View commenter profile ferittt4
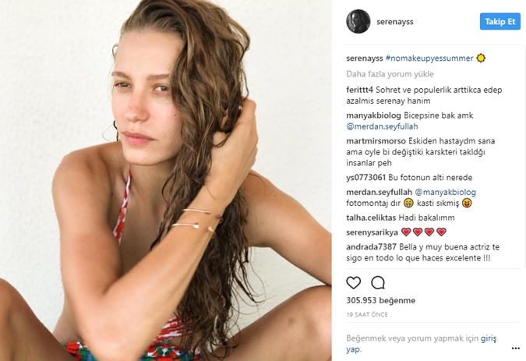This screenshot has width=526, height=361. (359, 90)
